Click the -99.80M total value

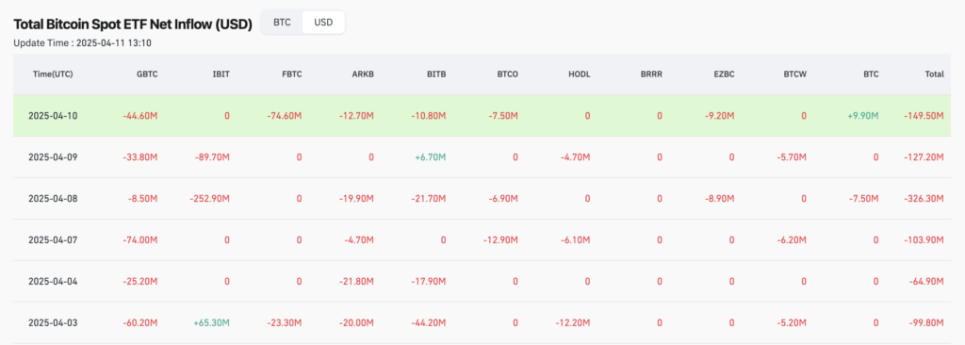(926, 322)
